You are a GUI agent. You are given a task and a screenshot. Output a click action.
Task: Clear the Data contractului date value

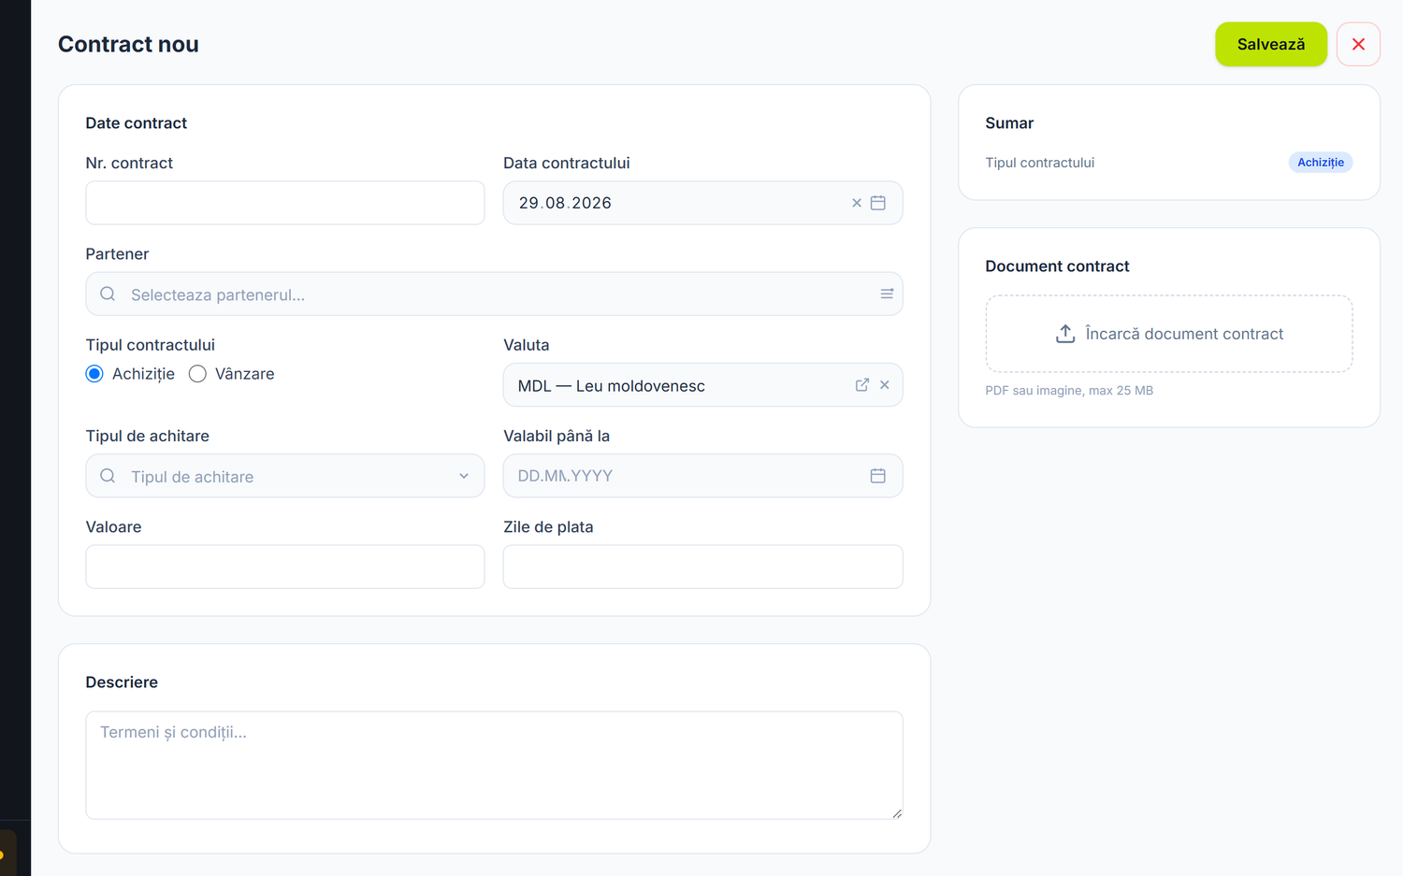(x=856, y=203)
